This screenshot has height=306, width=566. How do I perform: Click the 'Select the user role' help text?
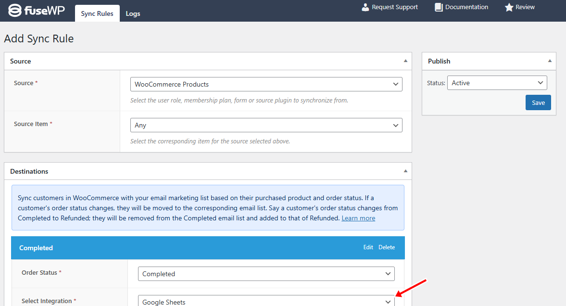(x=239, y=101)
